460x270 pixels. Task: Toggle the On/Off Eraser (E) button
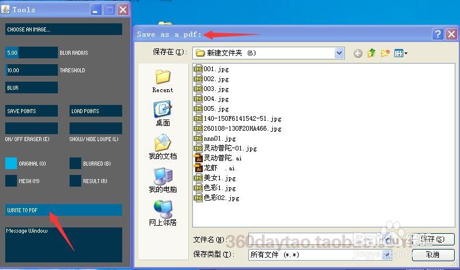pos(32,128)
